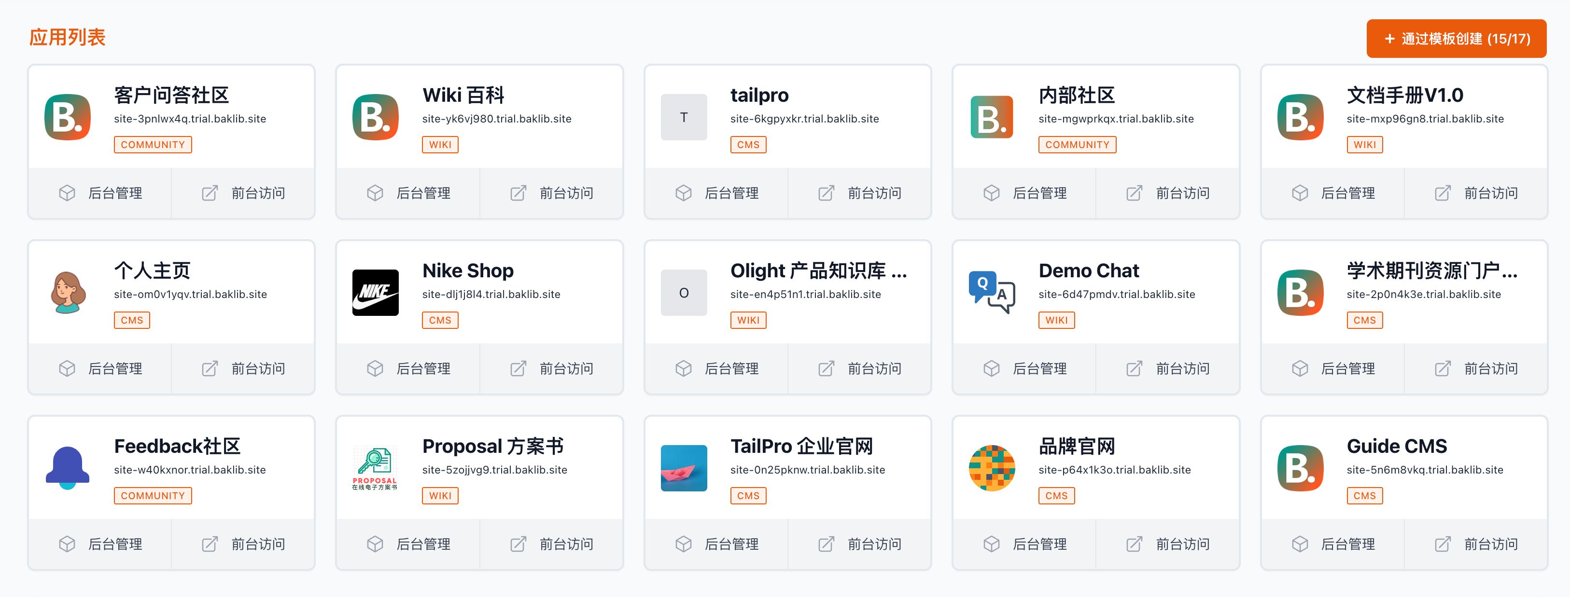This screenshot has width=1570, height=597.
Task: Click the Olight 产品知识库 title
Action: pos(817,271)
